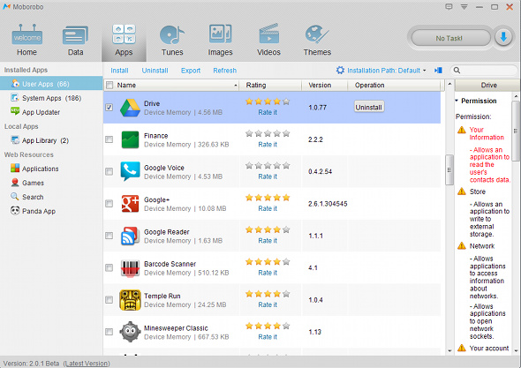Click the Finance app icon
The image size is (521, 368).
click(130, 139)
